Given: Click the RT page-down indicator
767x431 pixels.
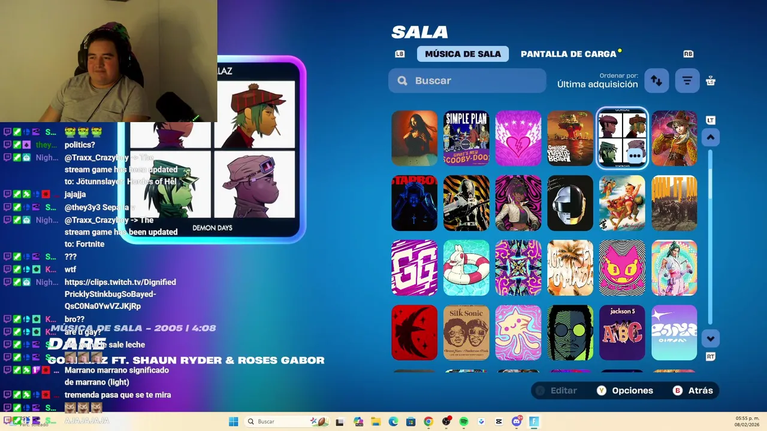Looking at the screenshot, I should (711, 357).
